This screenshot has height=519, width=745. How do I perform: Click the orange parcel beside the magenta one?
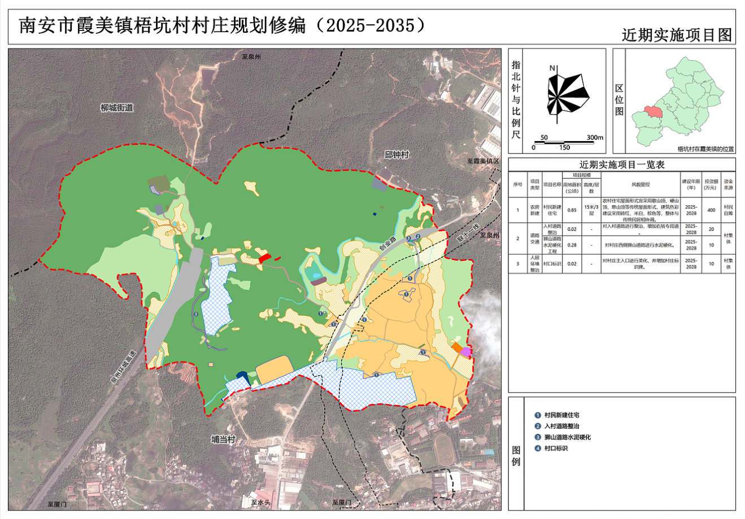(457, 348)
